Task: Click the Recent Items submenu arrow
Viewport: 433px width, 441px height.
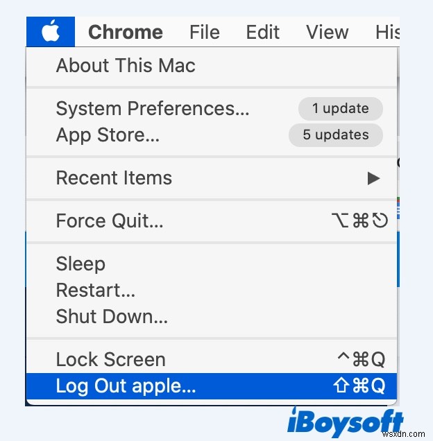Action: [373, 179]
